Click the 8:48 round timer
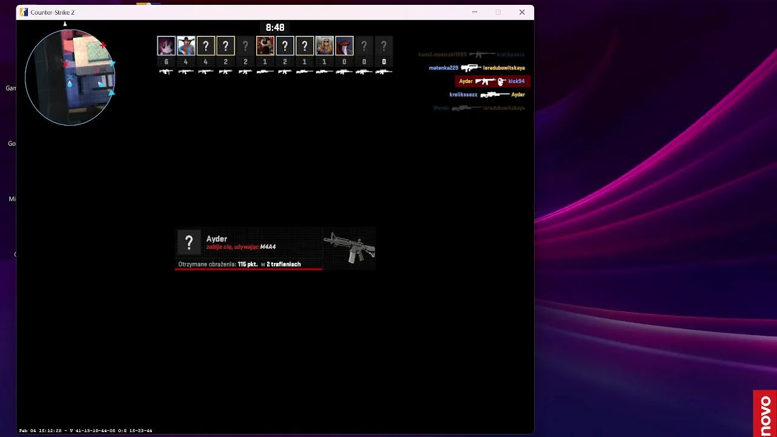Viewport: 777px width, 437px height. click(275, 28)
